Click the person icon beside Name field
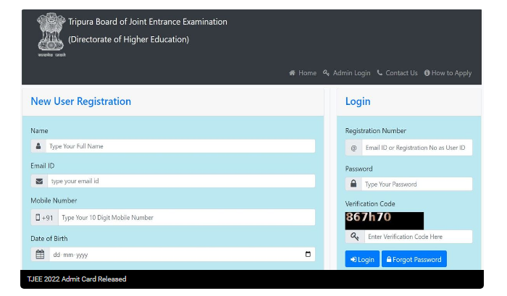This screenshot has width=507, height=296. (x=38, y=146)
